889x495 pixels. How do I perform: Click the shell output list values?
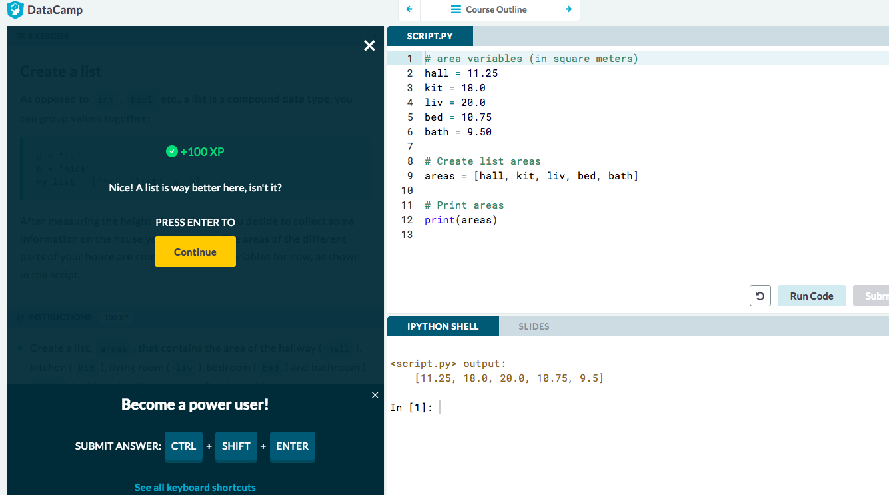point(508,378)
